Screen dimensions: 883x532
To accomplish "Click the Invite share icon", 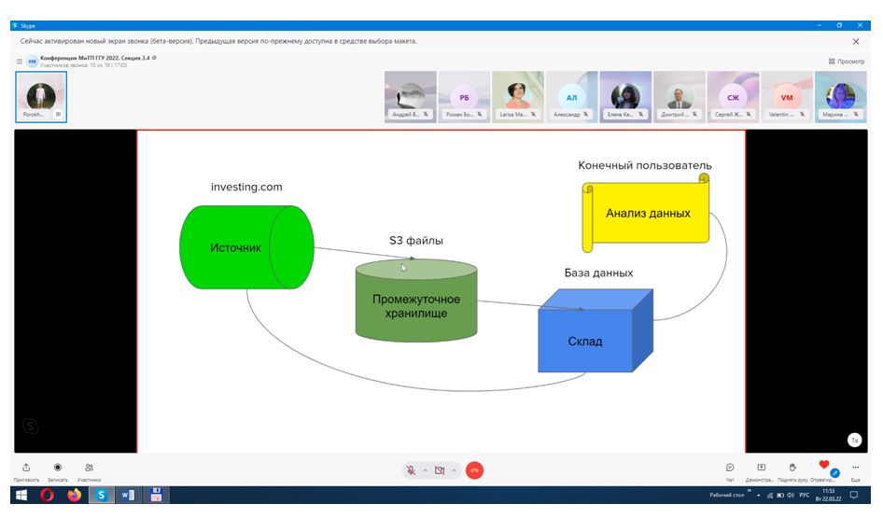I will [26, 468].
